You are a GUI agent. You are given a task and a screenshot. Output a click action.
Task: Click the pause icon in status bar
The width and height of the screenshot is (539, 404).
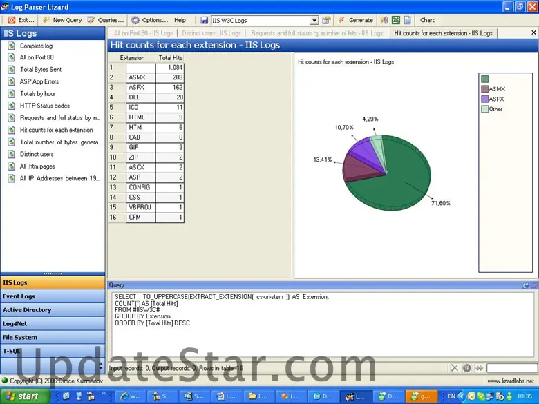point(466,368)
